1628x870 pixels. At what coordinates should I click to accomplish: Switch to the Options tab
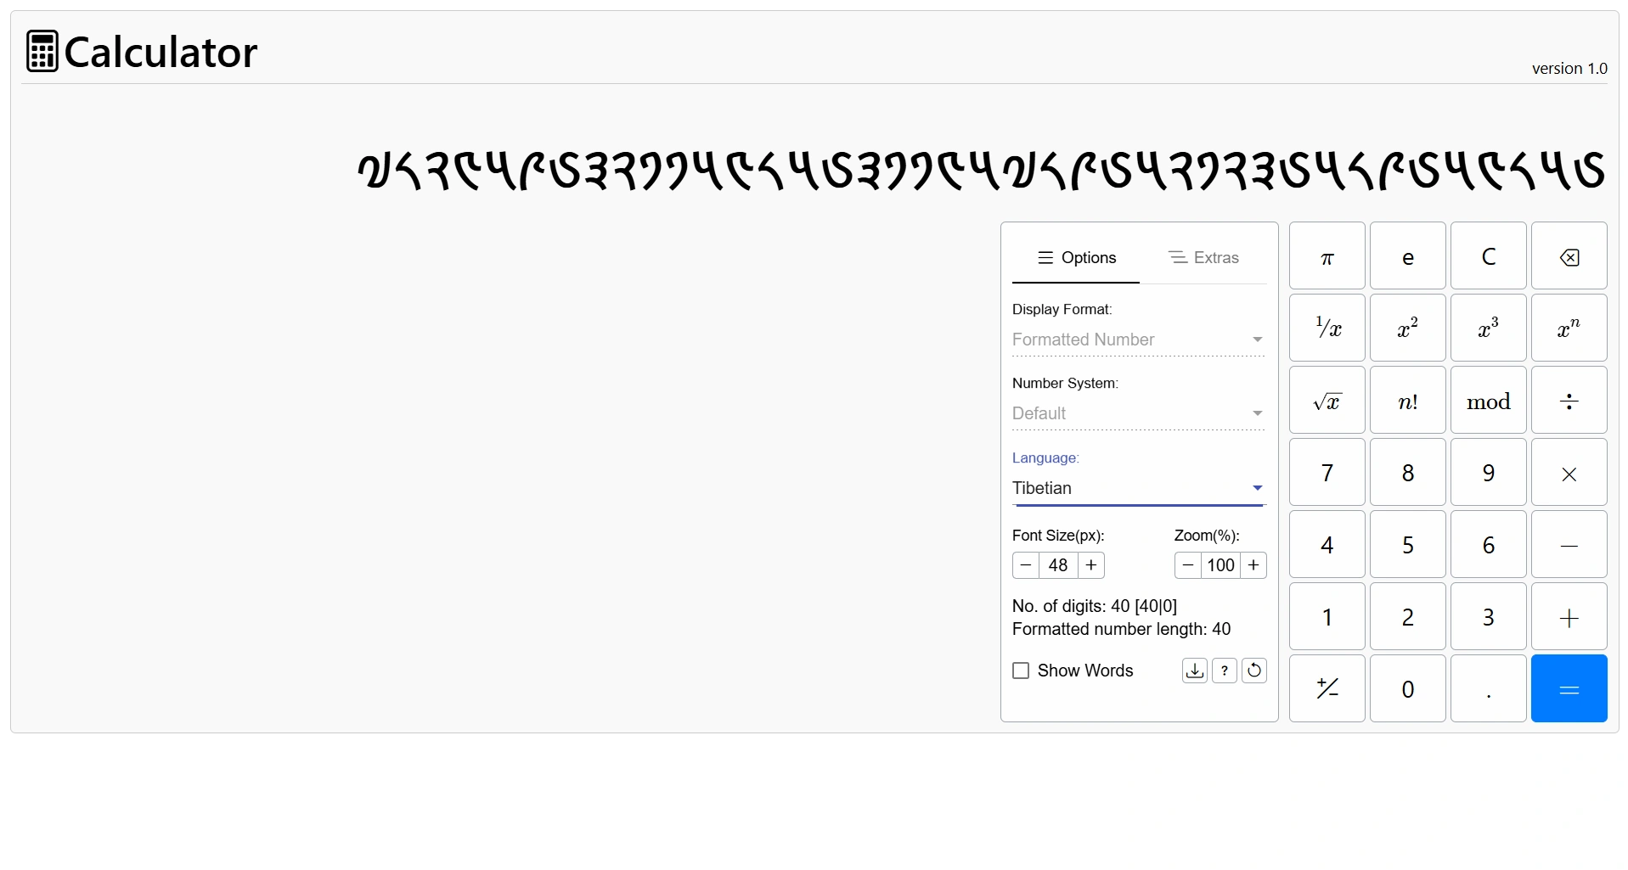[1076, 258]
